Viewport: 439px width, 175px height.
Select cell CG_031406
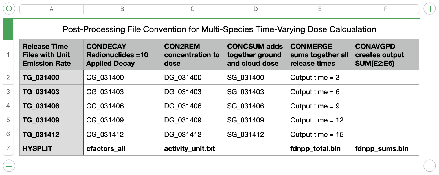(x=122, y=106)
